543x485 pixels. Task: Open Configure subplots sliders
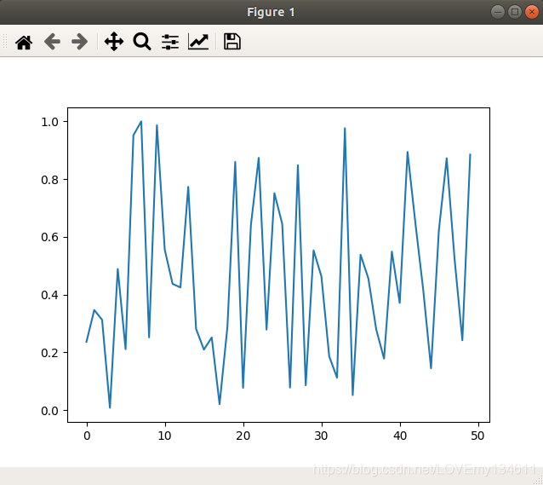tap(170, 42)
